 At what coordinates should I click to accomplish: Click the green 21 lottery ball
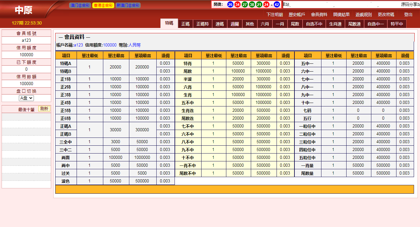(x=259, y=5)
